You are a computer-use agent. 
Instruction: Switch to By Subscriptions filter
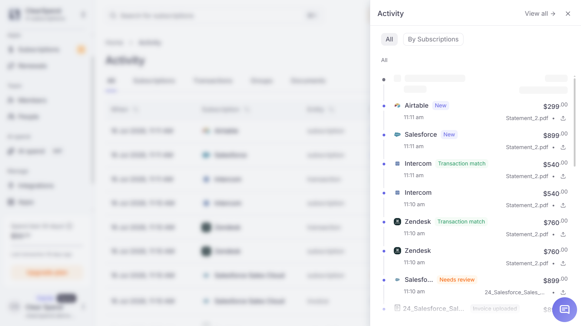click(433, 39)
